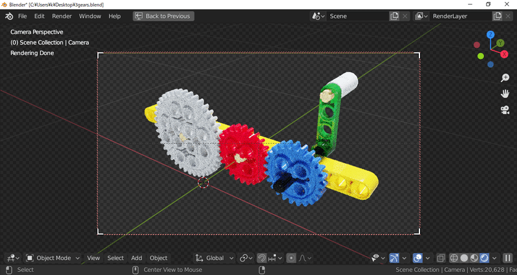The image size is (517, 275).
Task: Toggle the viewport gizmos button
Action: (x=394, y=258)
